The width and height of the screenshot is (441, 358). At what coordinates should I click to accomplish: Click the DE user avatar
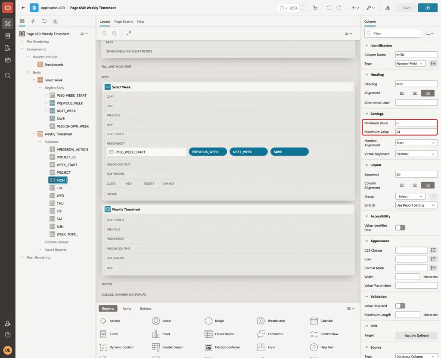coord(8,350)
